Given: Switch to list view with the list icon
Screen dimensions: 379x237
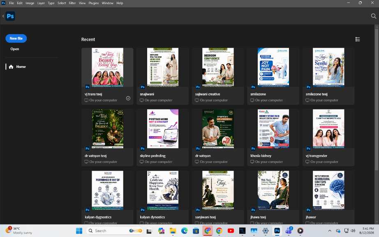Looking at the screenshot, I should click(x=358, y=39).
